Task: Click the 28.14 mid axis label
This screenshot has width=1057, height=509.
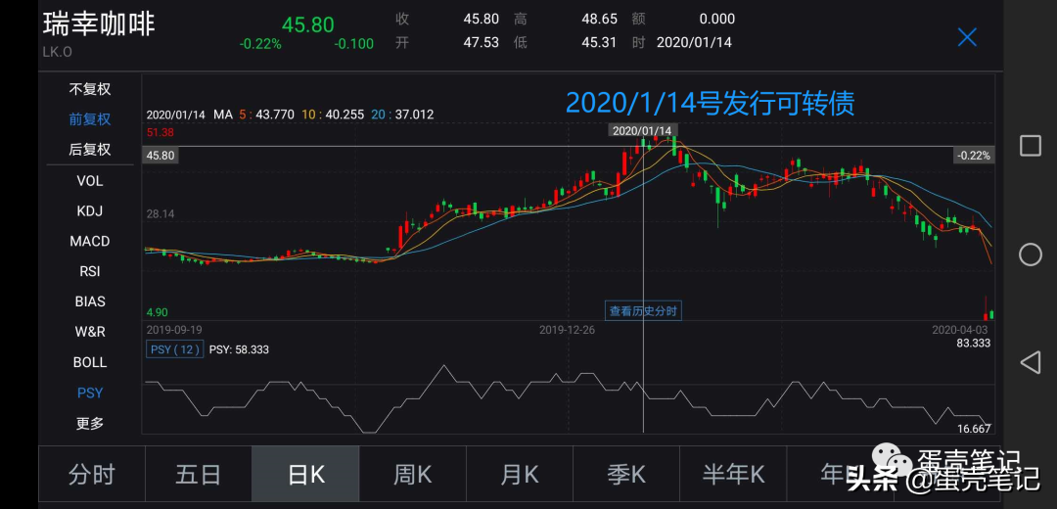Action: pos(161,214)
